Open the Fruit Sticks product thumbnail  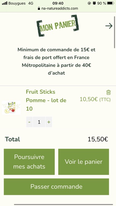[11, 107]
